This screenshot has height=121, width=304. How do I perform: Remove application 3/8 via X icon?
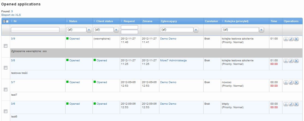296,61
